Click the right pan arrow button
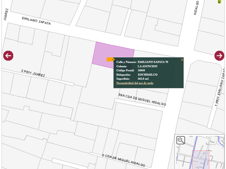This screenshot has width=226, height=169. point(219,56)
